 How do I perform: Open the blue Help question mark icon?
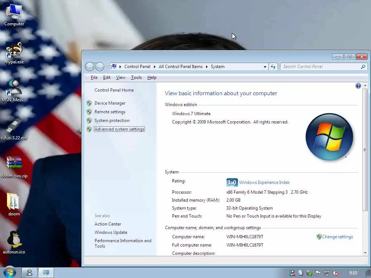coord(358,86)
